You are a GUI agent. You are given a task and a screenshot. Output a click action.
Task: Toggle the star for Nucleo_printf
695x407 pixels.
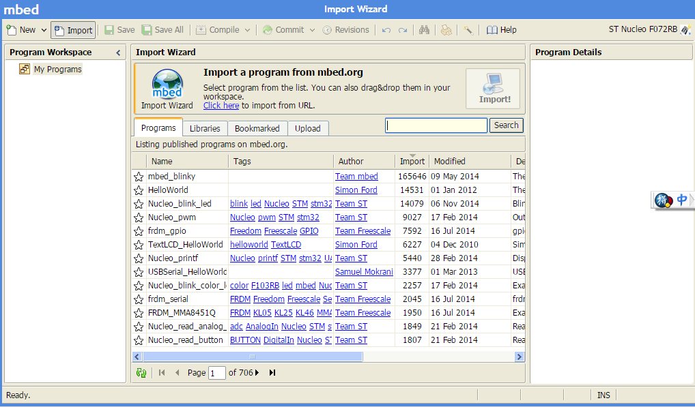(139, 258)
